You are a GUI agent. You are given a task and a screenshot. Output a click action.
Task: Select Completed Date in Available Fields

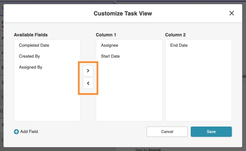(34, 45)
